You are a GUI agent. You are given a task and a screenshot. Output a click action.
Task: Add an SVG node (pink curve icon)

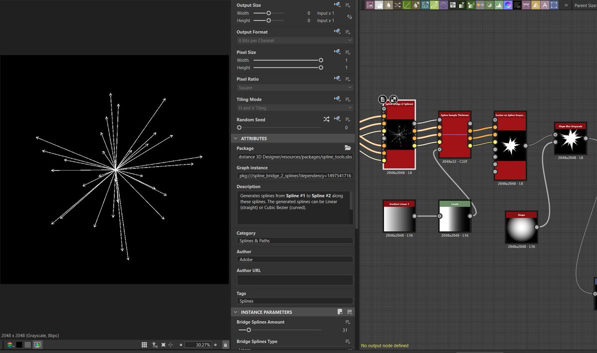527,5
